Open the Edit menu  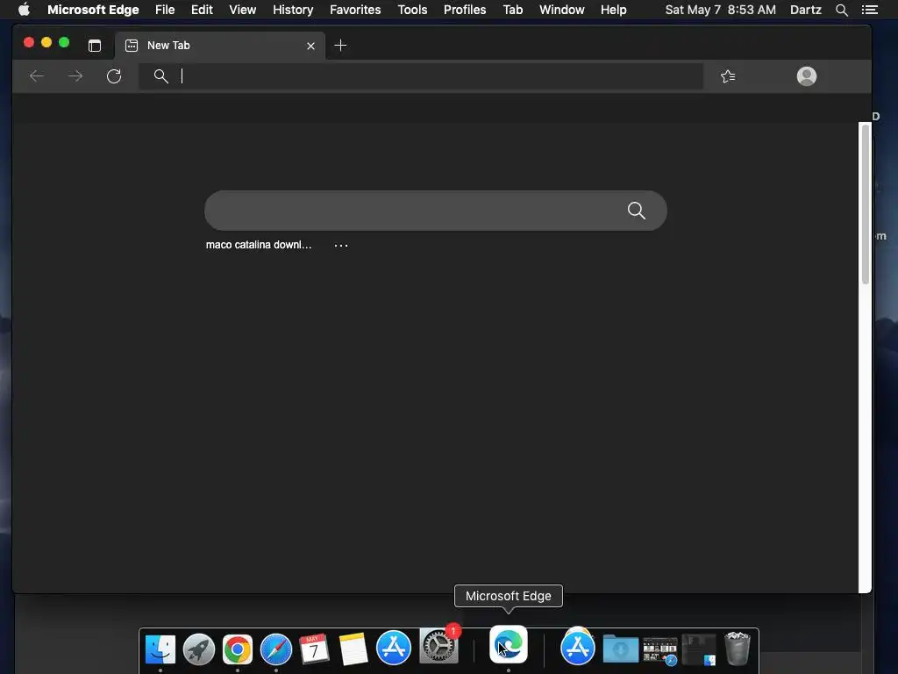point(202,10)
